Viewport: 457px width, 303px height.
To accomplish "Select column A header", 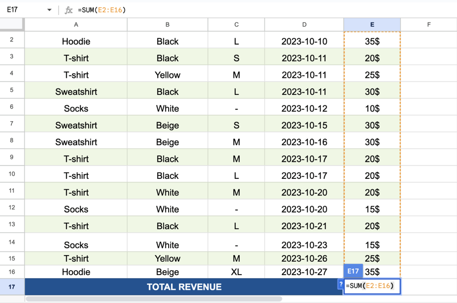I will [76, 25].
